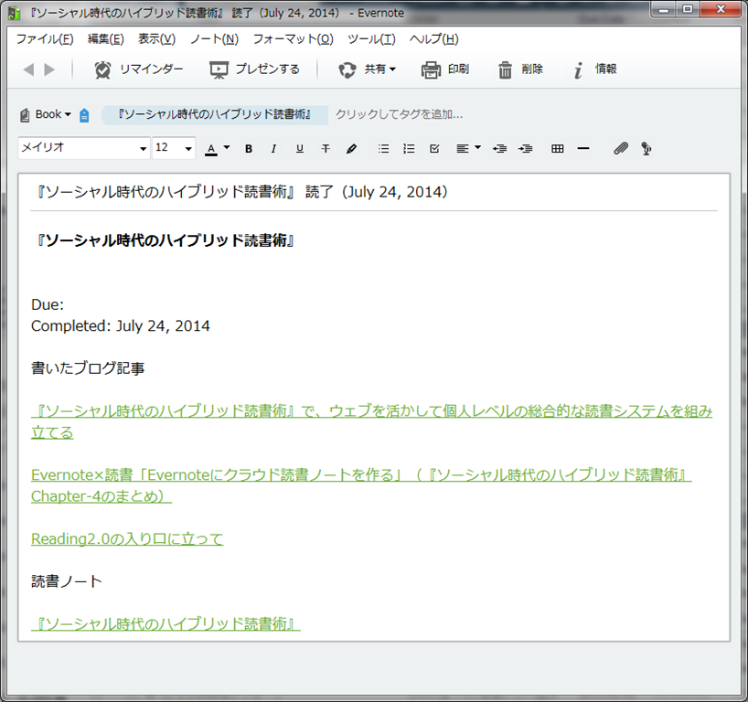Insert a horizontal rule

582,149
